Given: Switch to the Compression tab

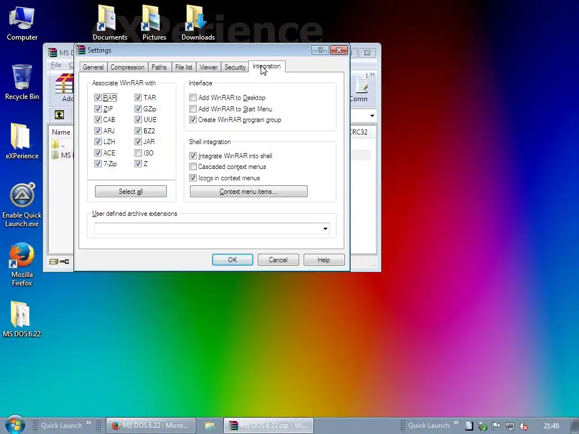Looking at the screenshot, I should click(x=127, y=67).
